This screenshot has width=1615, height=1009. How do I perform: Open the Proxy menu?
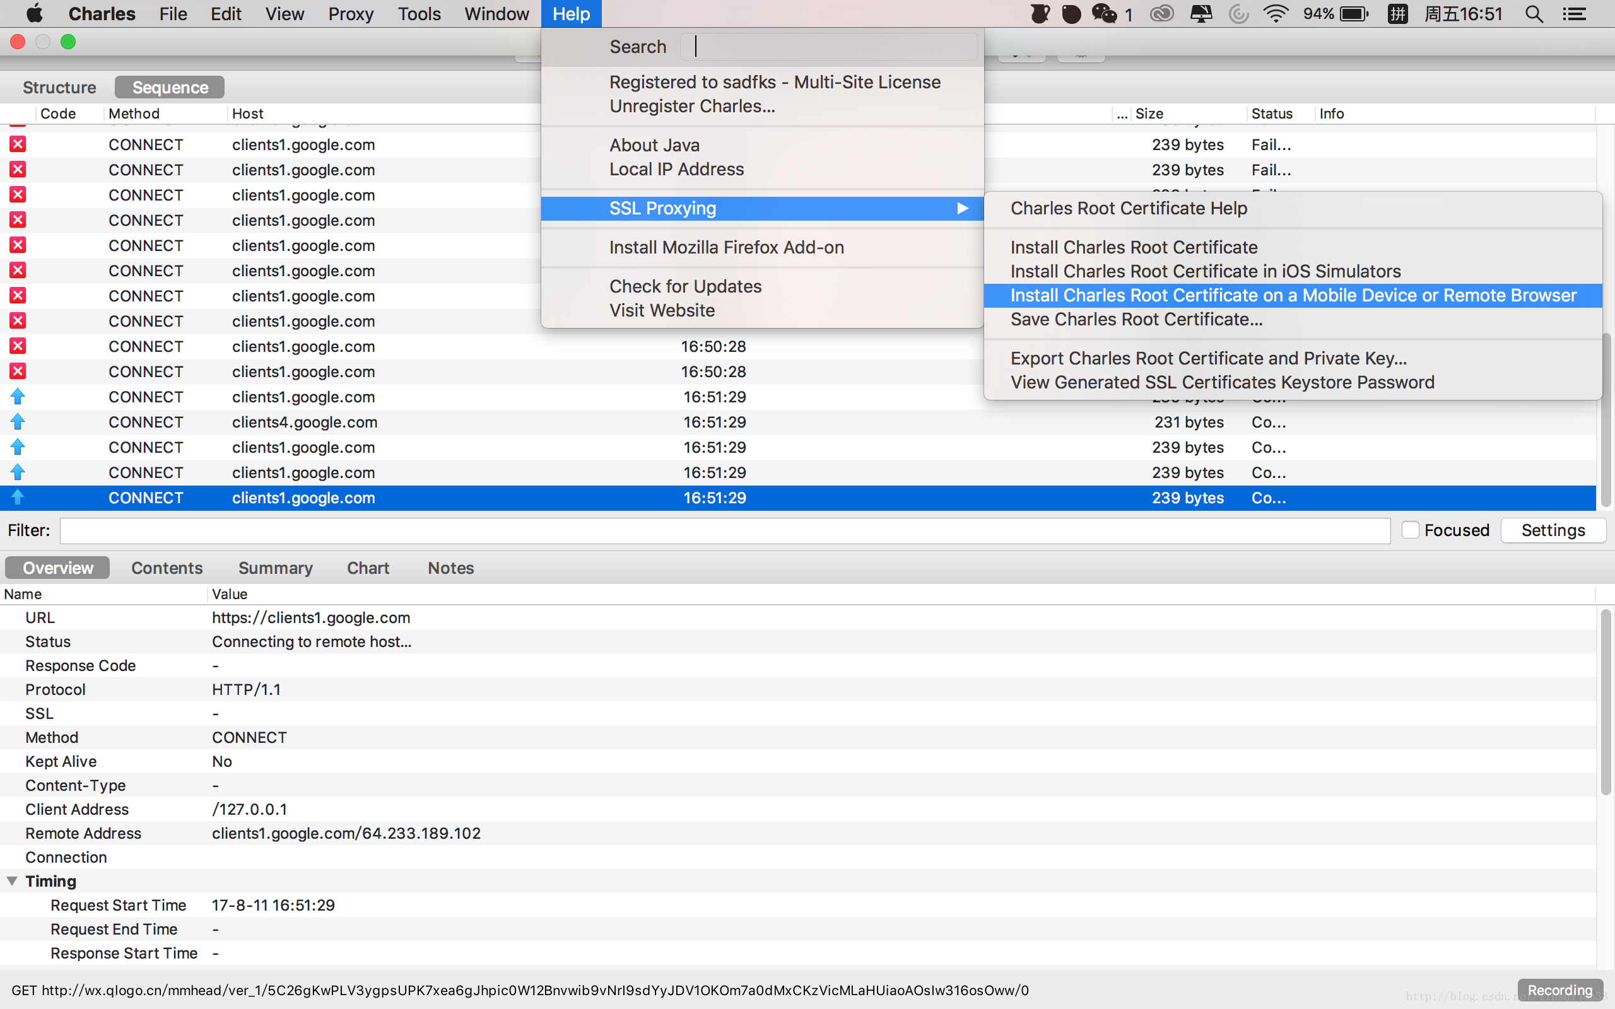[x=350, y=13]
